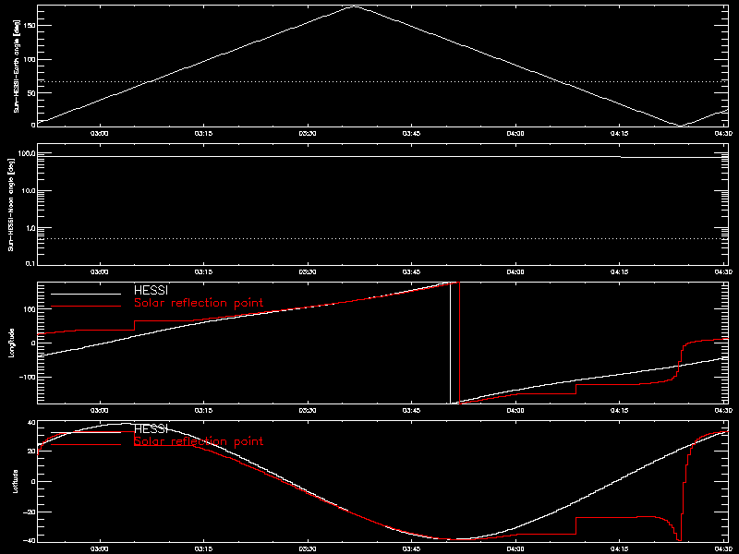
Task: Click the red vertical wrap line in Longitude plot
Action: (x=459, y=343)
